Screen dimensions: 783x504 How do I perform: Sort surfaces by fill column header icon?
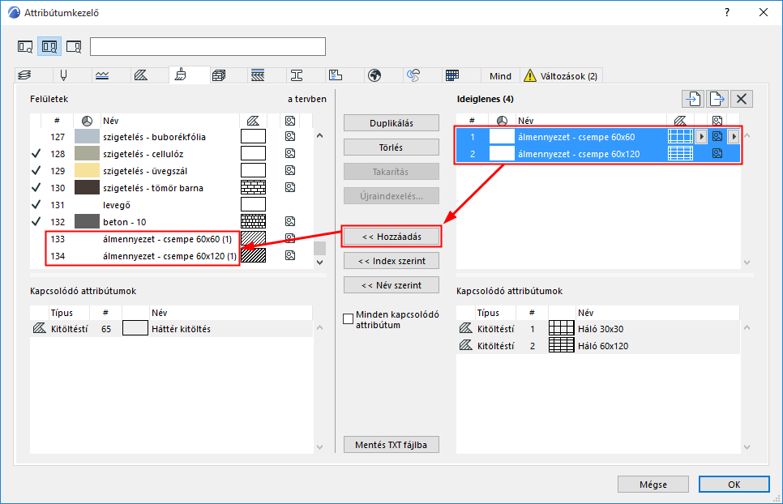[253, 121]
